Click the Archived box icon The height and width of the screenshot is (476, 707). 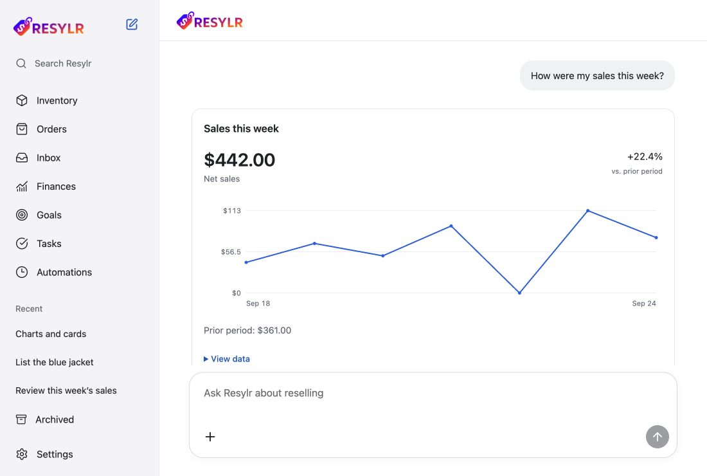click(x=21, y=419)
